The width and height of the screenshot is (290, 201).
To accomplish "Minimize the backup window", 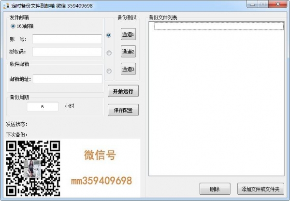I will (x=252, y=4).
